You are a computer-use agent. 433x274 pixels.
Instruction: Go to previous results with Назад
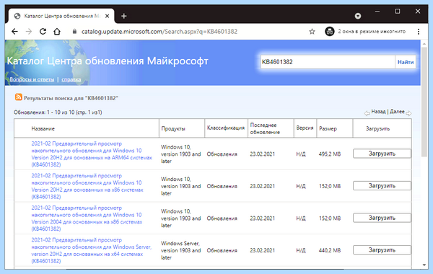tap(378, 112)
